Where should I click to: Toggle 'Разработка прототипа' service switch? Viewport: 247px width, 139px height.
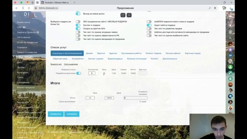(x=79, y=73)
